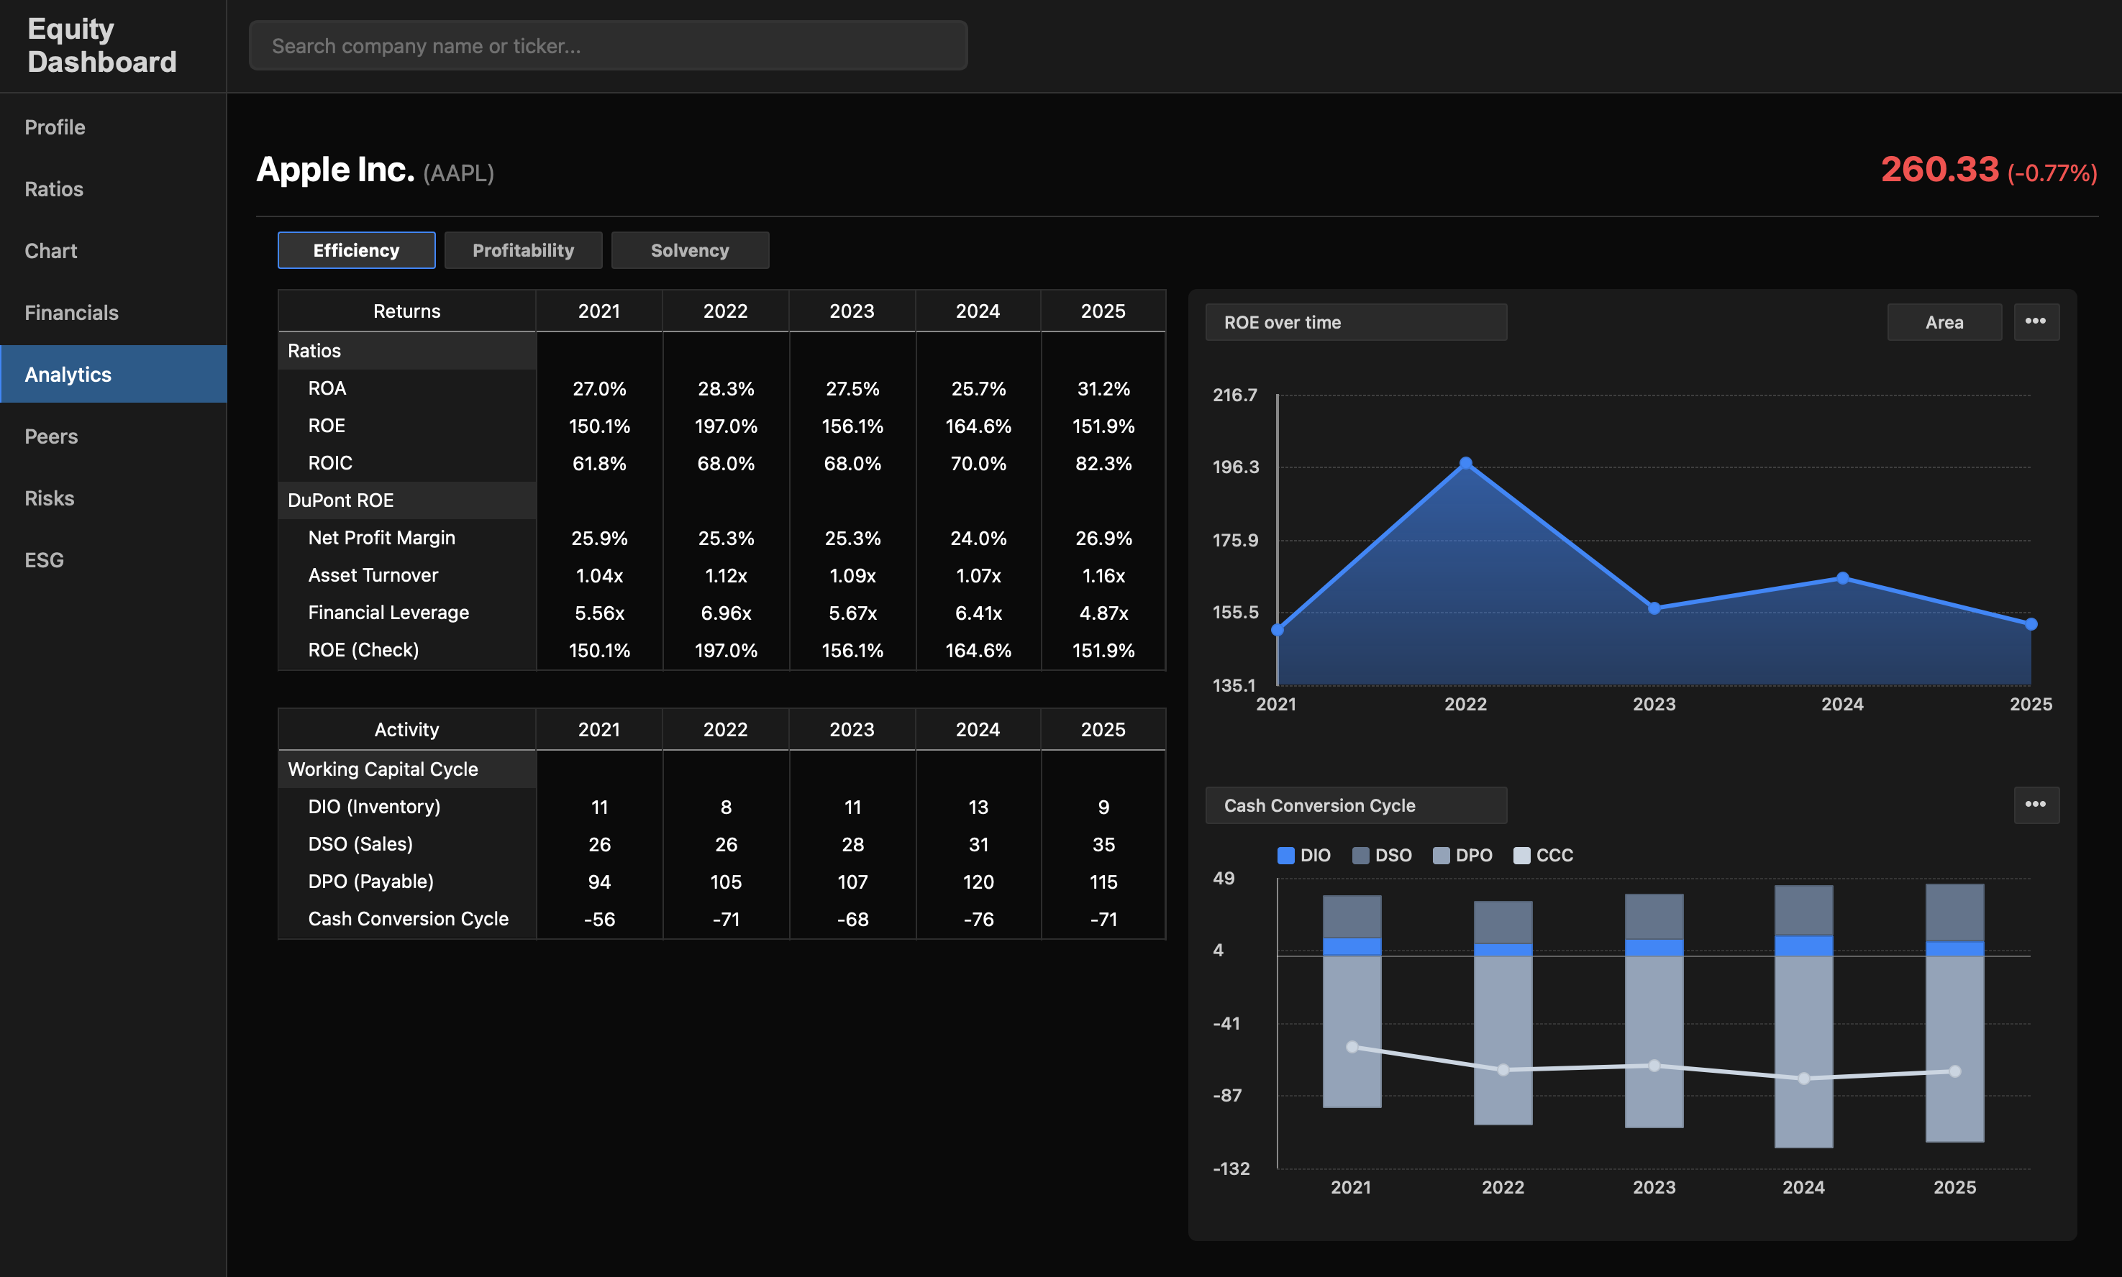2122x1277 pixels.
Task: View the ESG section
Action: tap(44, 559)
